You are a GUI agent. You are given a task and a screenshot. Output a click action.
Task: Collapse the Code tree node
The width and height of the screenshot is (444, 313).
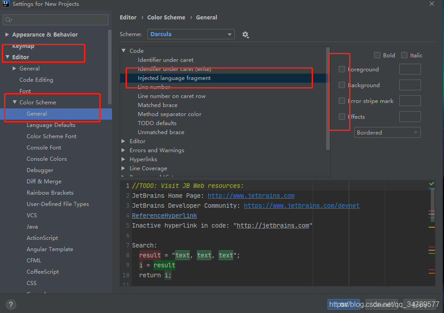pos(123,51)
